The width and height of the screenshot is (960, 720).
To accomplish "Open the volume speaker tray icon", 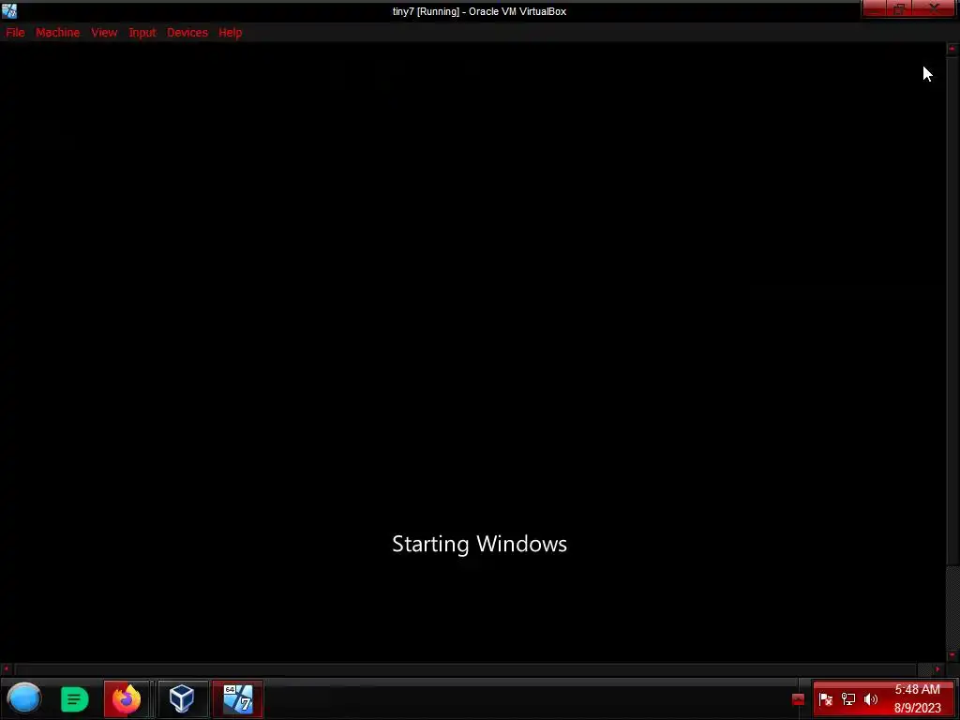I will 871,699.
